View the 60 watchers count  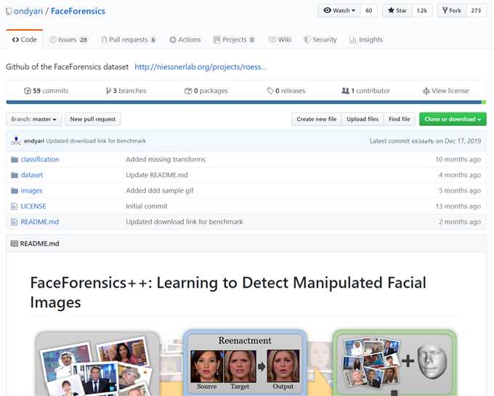click(368, 10)
